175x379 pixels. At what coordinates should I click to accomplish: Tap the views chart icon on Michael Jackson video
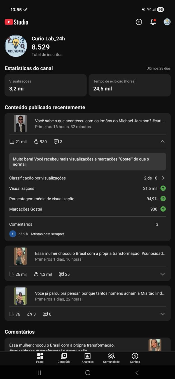[12, 142]
